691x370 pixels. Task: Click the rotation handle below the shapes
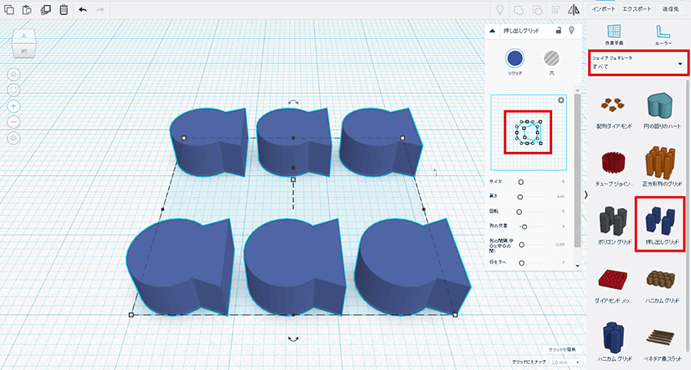293,339
